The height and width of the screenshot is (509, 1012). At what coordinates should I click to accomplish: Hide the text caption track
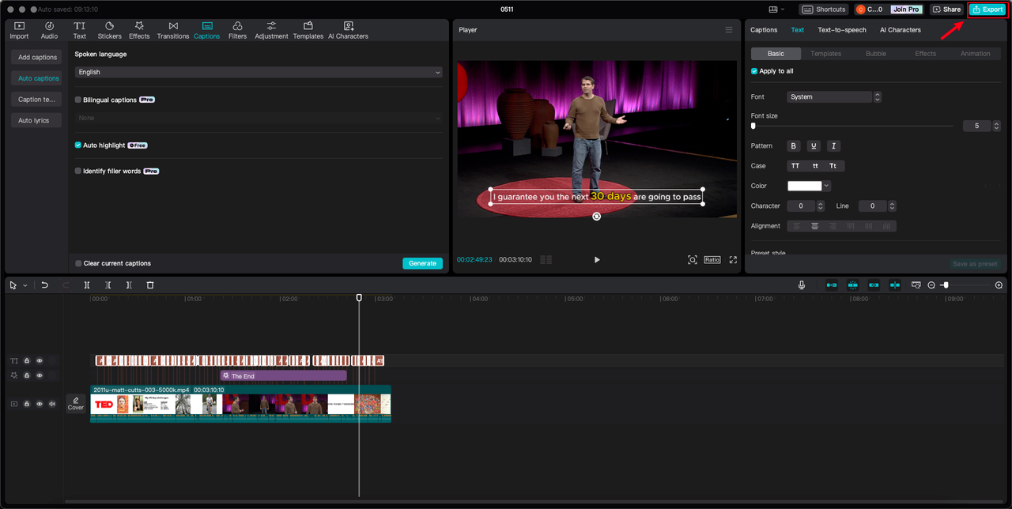[40, 360]
